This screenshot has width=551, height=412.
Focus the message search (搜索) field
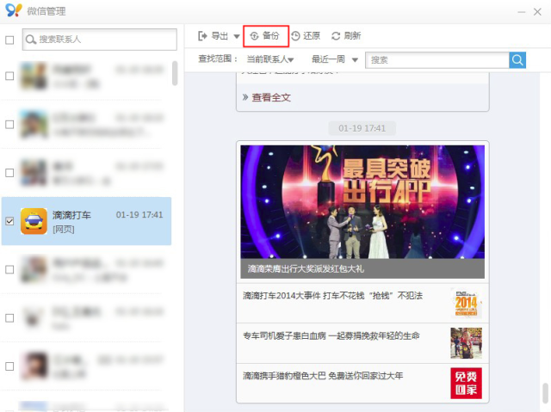pos(437,60)
